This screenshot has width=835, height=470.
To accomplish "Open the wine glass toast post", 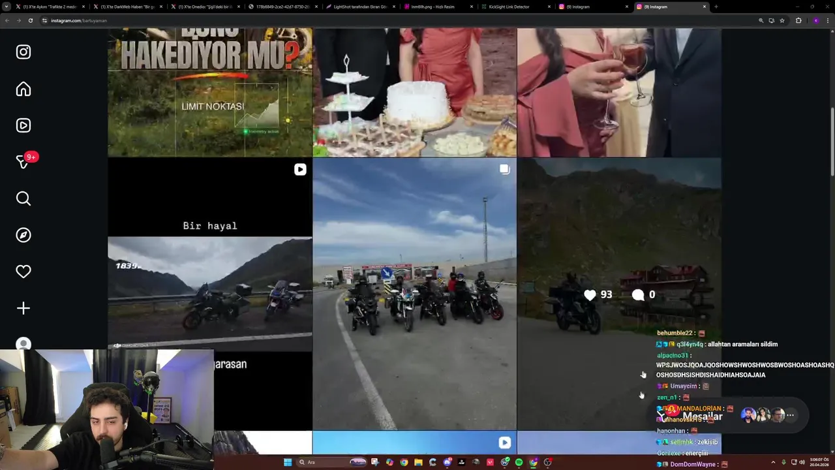I will pyautogui.click(x=619, y=92).
